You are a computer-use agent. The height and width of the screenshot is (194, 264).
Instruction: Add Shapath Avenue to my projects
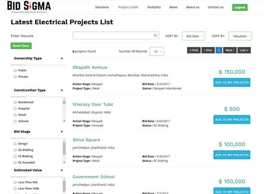232,83
